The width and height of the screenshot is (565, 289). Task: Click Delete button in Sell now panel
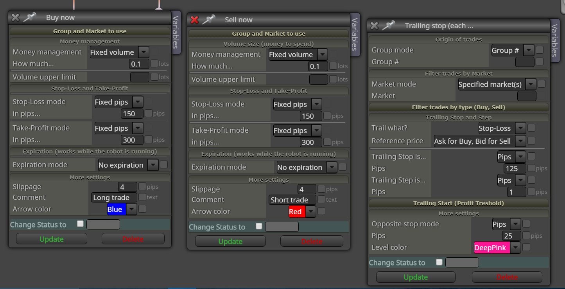312,241
